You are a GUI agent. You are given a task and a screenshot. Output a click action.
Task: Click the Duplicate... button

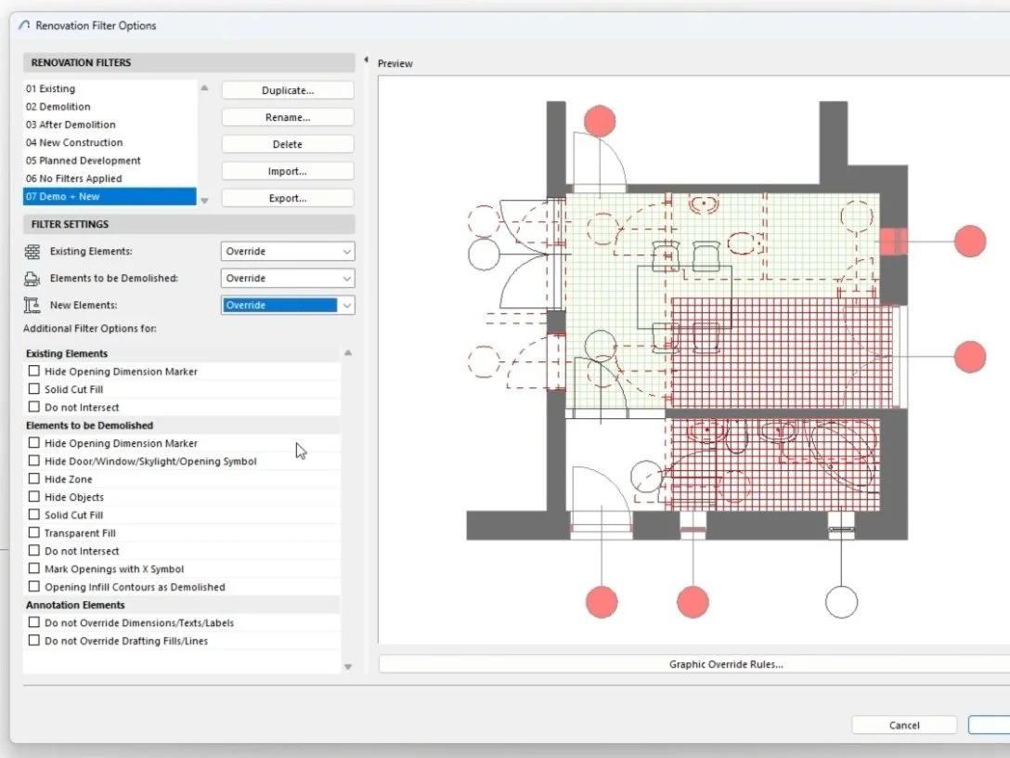point(288,90)
